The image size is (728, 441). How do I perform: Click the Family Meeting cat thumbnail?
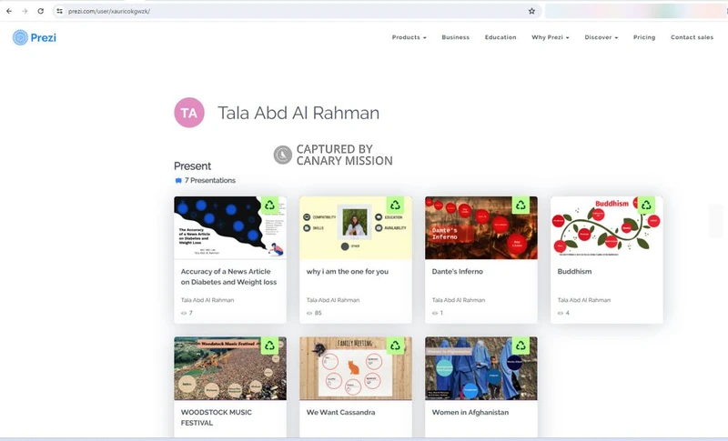point(356,368)
